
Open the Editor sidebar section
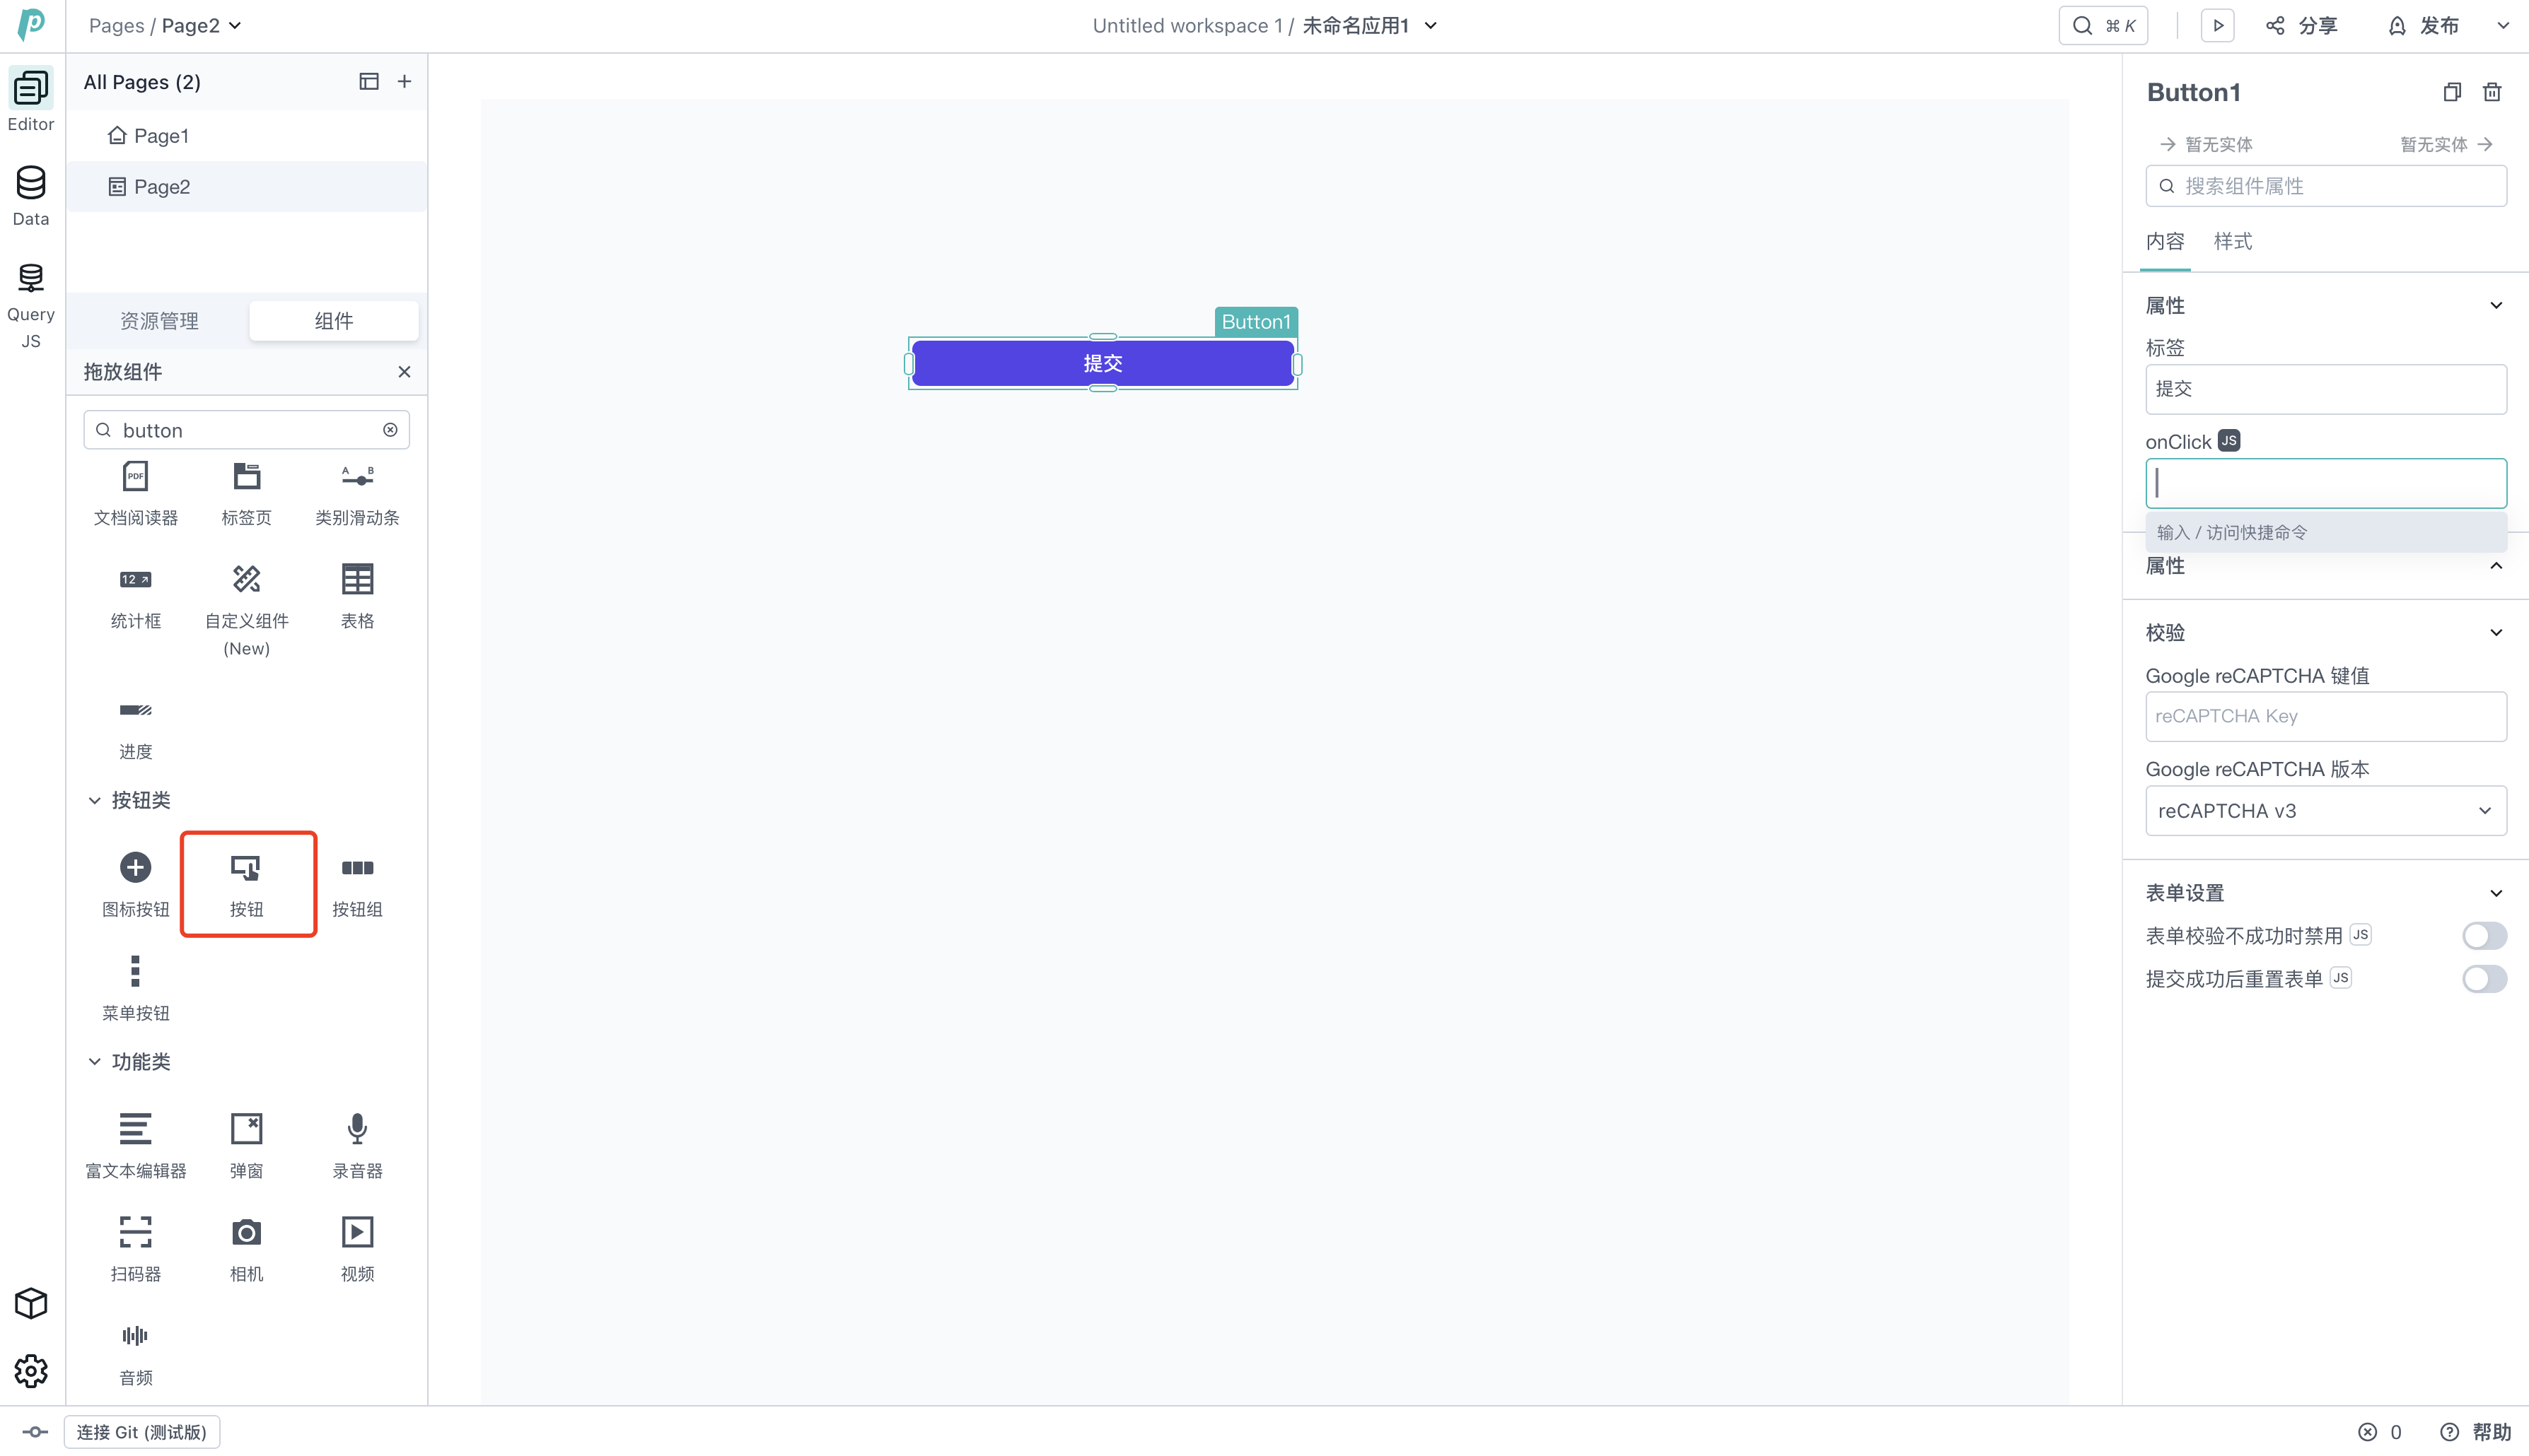coord(31,101)
